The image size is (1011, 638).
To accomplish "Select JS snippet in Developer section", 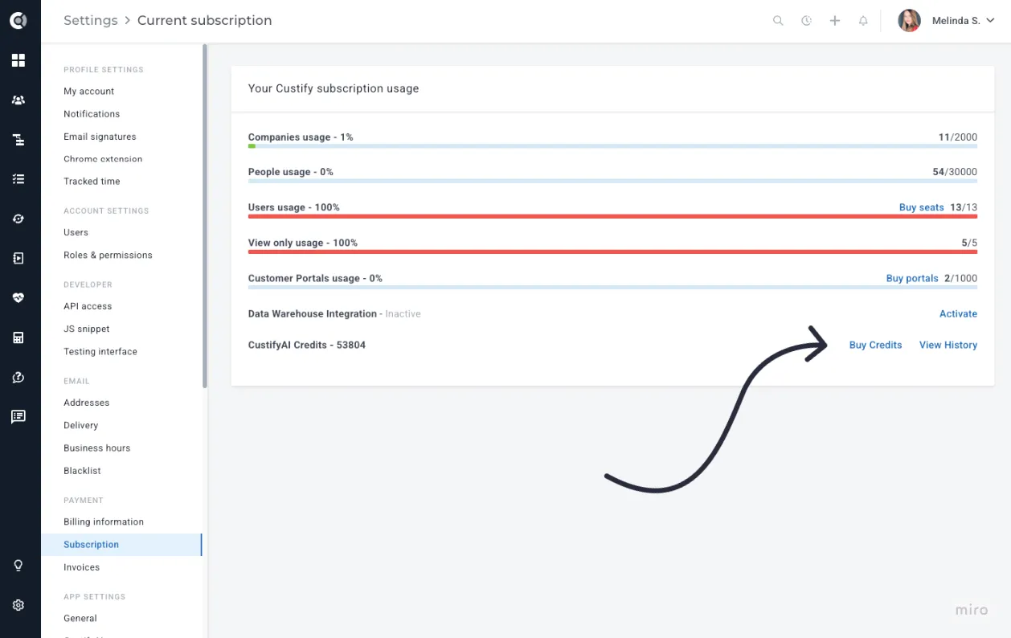I will coord(87,329).
